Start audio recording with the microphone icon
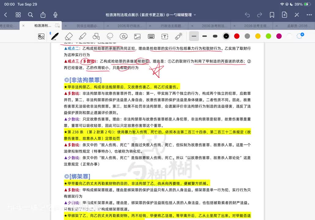The image size is (315, 220). [x=55, y=15]
